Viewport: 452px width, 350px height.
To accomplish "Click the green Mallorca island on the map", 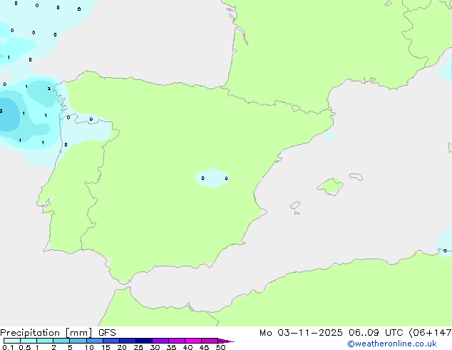I will tap(330, 186).
